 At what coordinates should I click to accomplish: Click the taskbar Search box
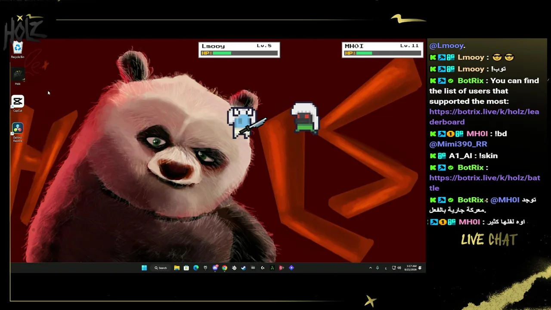161,268
